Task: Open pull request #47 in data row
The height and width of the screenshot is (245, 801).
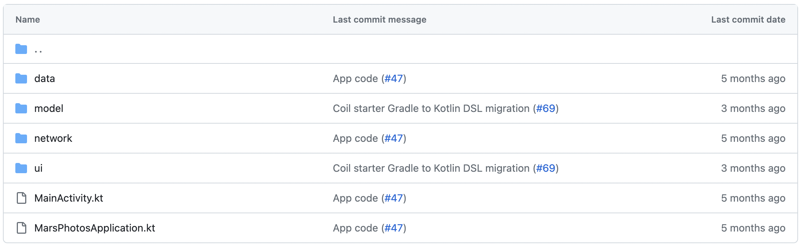Action: (394, 79)
